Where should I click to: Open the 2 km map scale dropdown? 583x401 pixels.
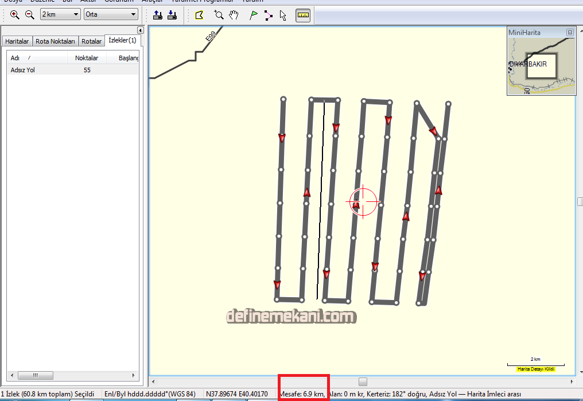tap(60, 14)
